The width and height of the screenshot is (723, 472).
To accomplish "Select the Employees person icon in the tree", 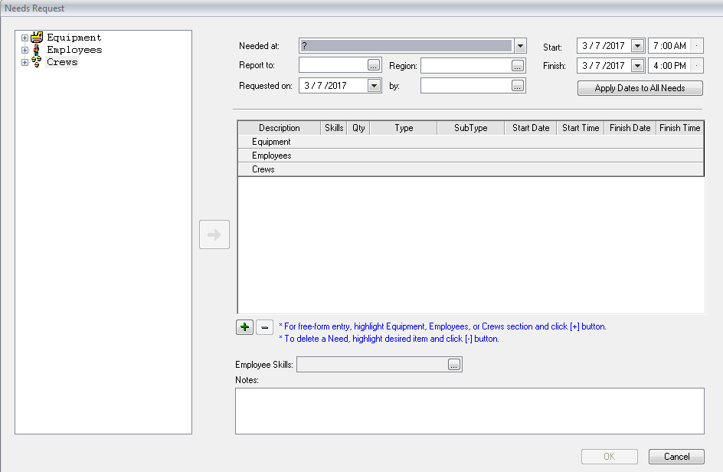I will tap(37, 49).
